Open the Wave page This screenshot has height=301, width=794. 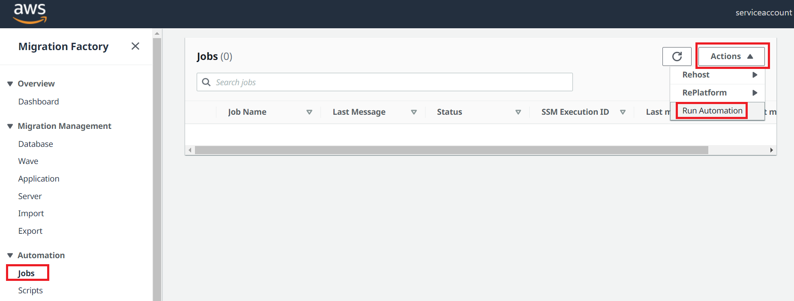(x=28, y=161)
